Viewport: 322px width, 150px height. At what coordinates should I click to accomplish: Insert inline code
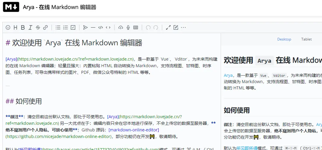(108, 28)
